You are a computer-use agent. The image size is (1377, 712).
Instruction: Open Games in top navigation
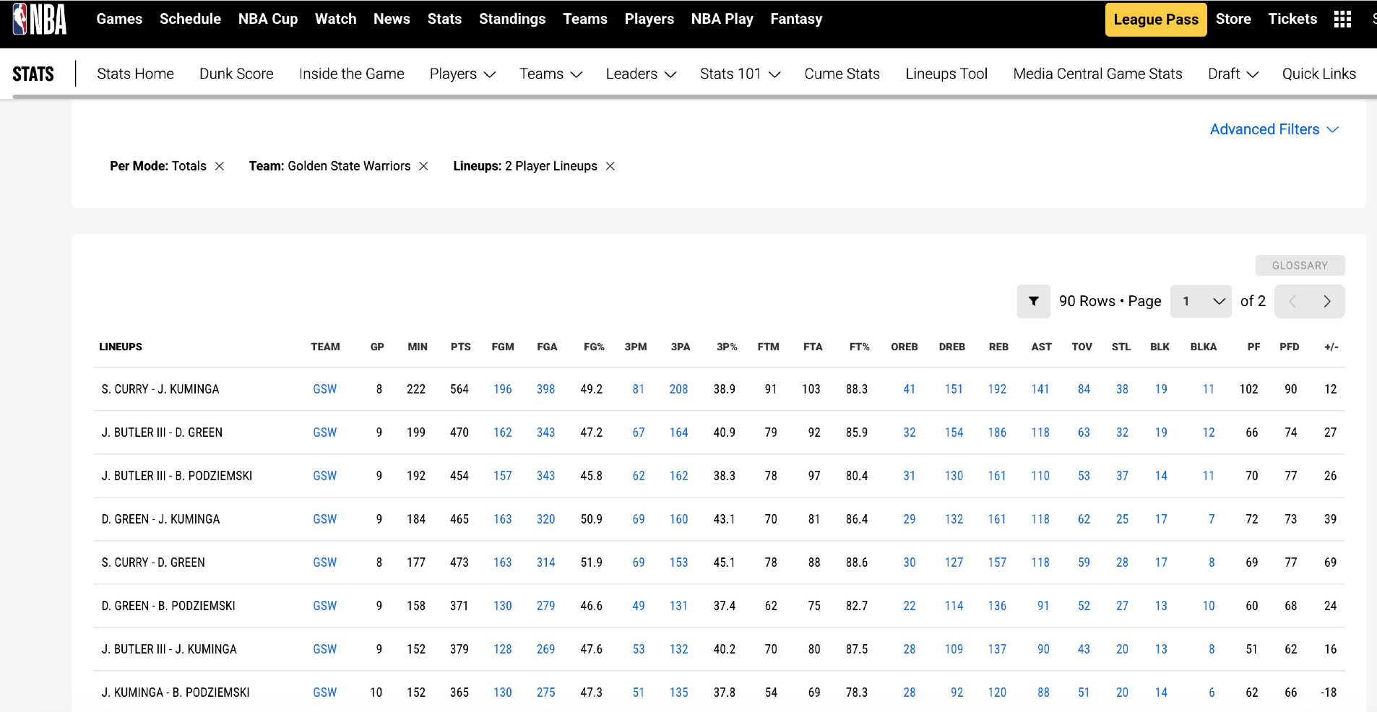click(x=119, y=19)
